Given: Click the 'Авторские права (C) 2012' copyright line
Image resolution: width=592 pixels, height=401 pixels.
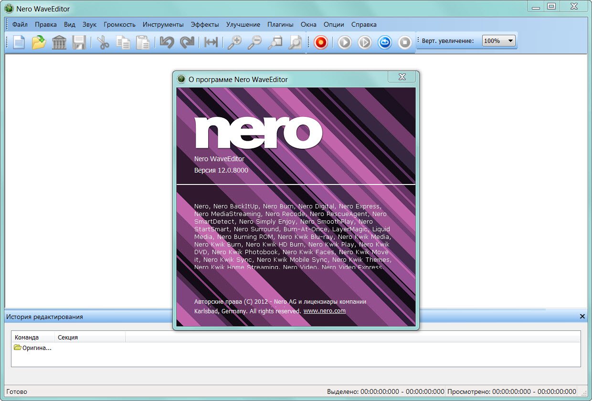Looking at the screenshot, I should click(280, 302).
